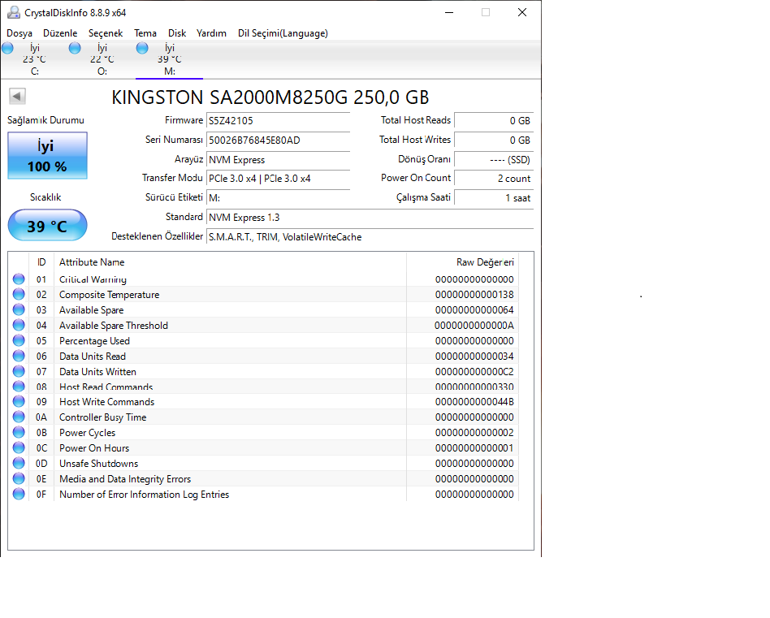Switch to O: drive tab at 22 °C
Image resolution: width=770 pixels, height=618 pixels.
pos(102,59)
